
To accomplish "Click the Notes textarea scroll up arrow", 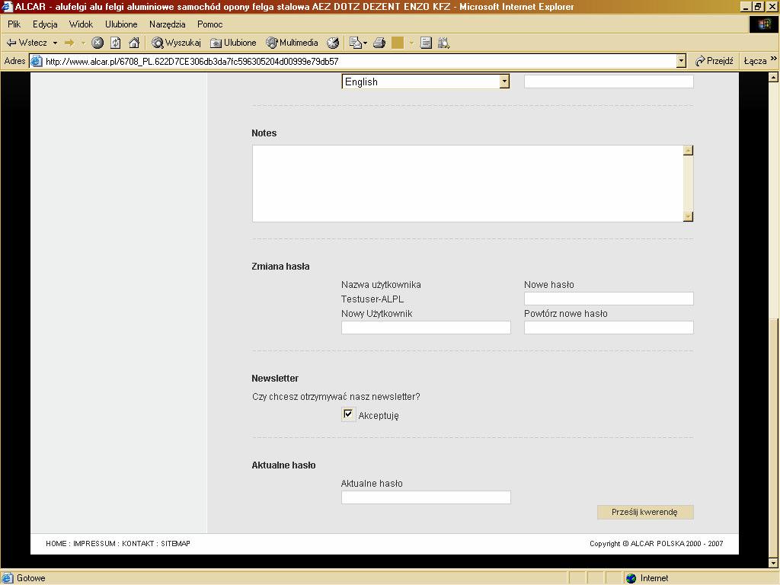I will pyautogui.click(x=689, y=150).
